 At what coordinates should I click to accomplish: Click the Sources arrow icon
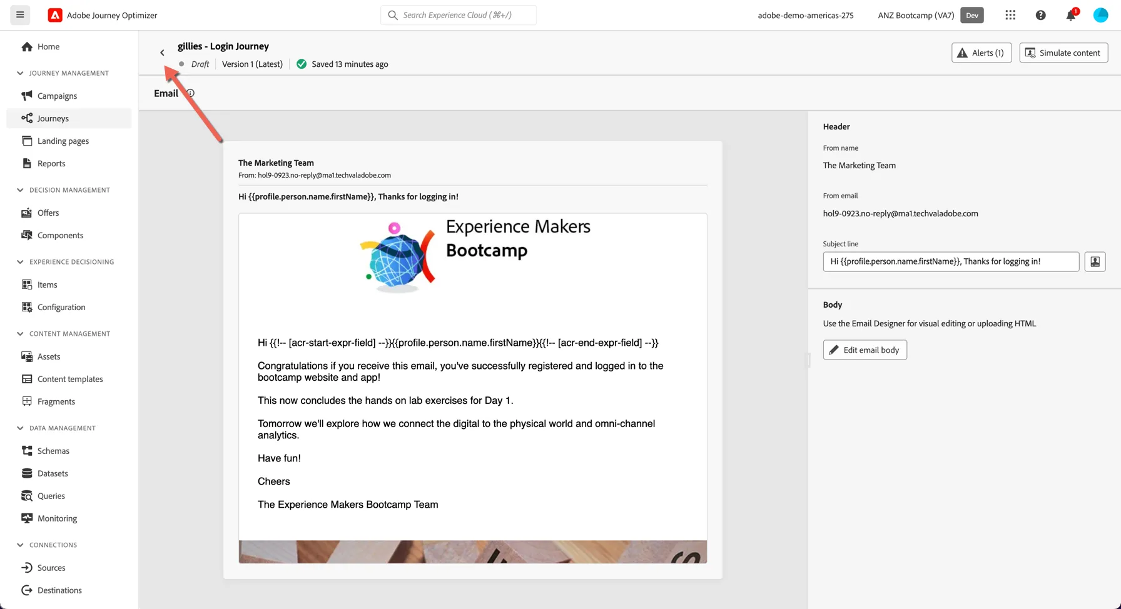point(27,568)
